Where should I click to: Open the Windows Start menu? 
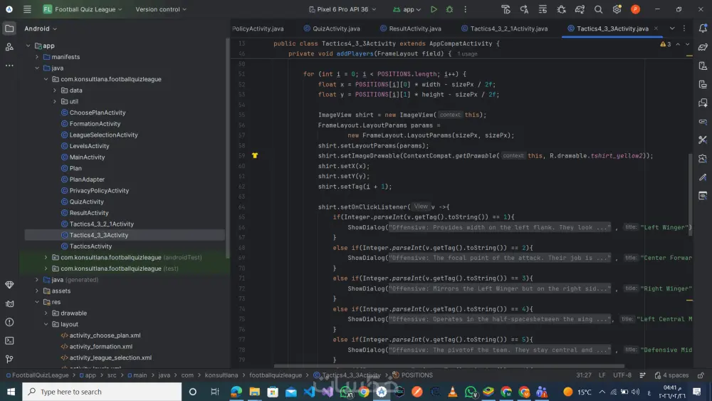11,392
